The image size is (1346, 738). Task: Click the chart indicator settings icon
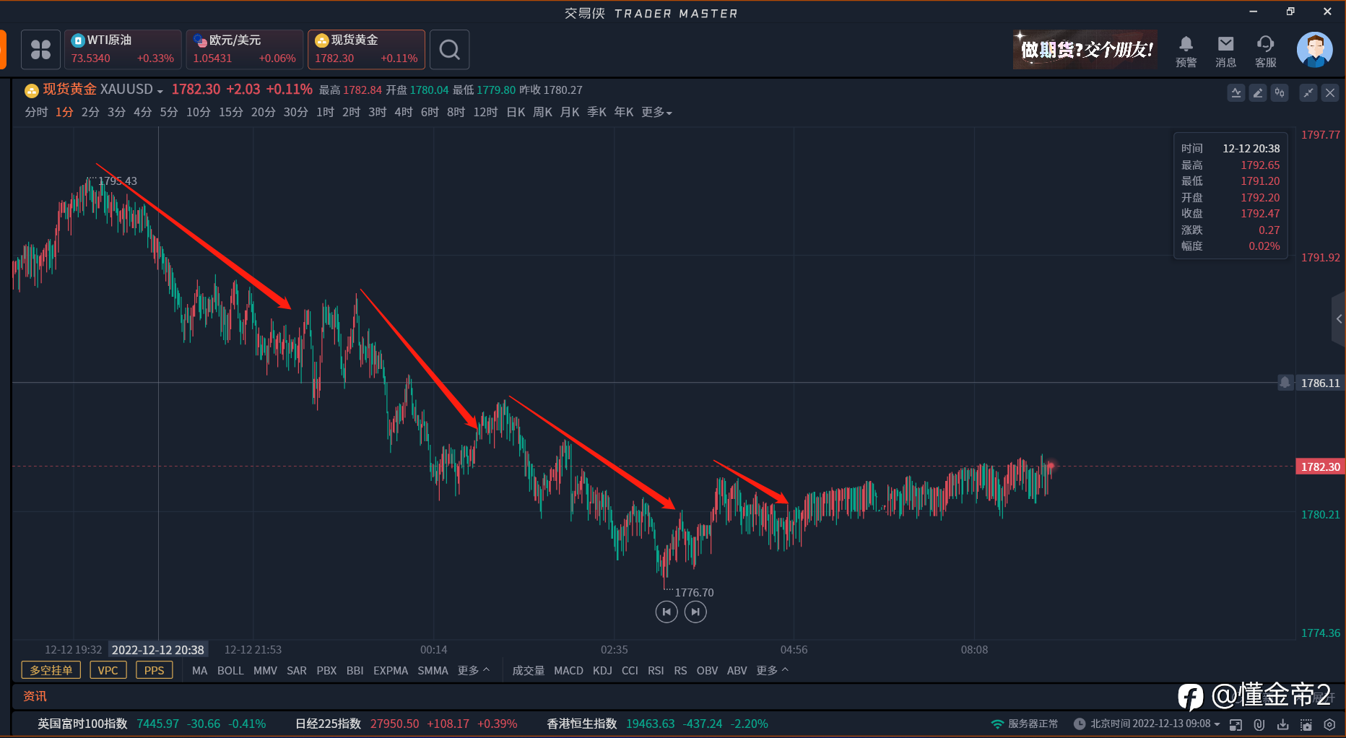1236,92
